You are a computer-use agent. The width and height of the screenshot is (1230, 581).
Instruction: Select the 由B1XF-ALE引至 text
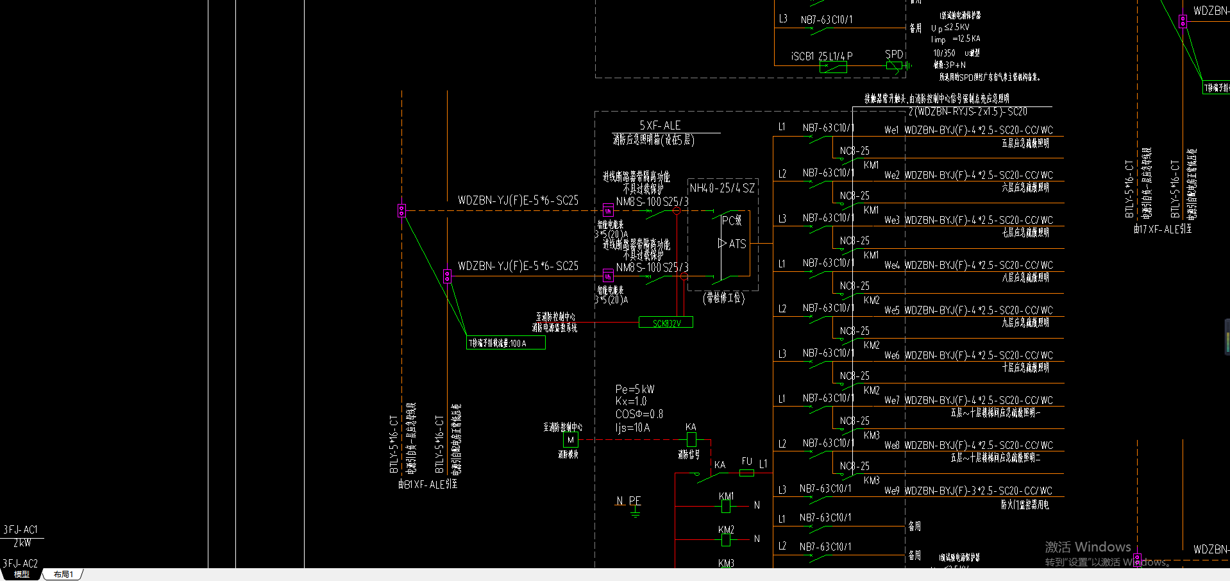tap(428, 484)
